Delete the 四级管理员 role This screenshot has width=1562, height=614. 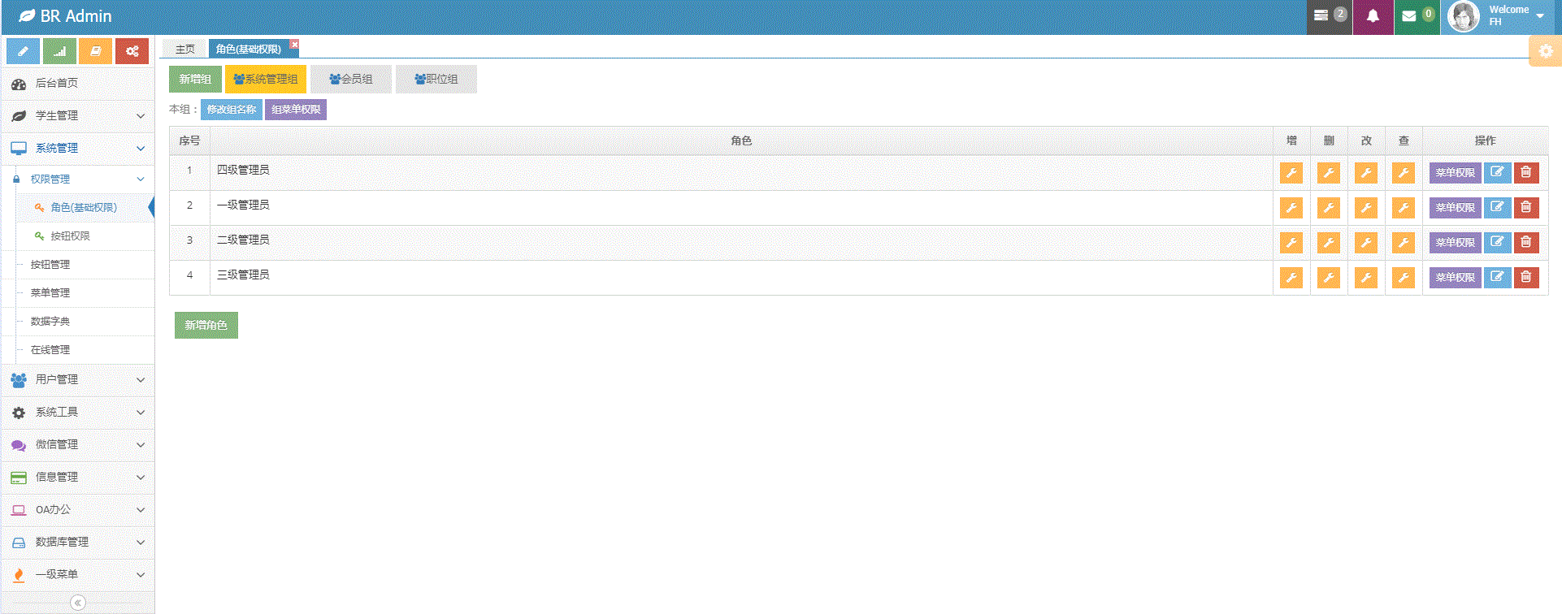[1526, 173]
